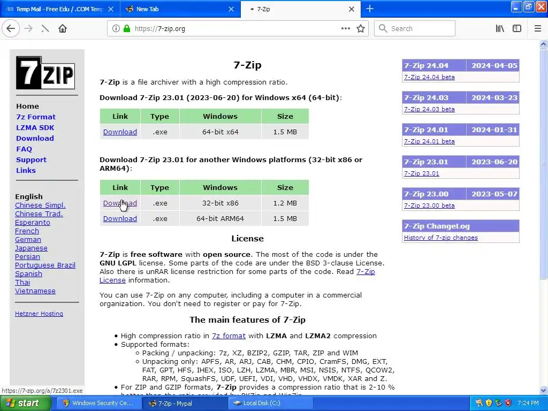Select the 7-Zip browser tab

301,9
